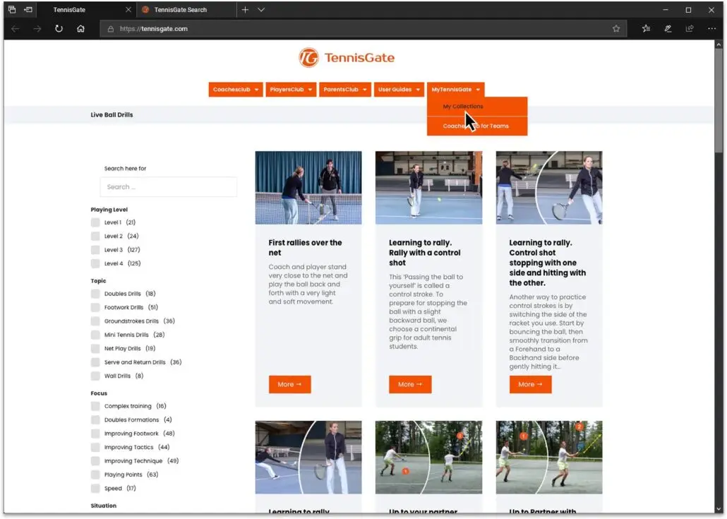Open Rally with a control shot thumbnail
The width and height of the screenshot is (727, 519).
click(x=429, y=188)
